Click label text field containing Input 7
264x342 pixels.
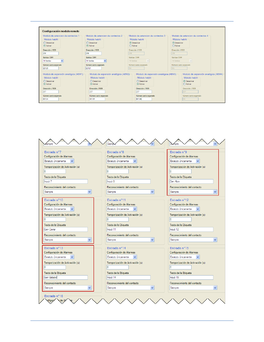(66, 181)
